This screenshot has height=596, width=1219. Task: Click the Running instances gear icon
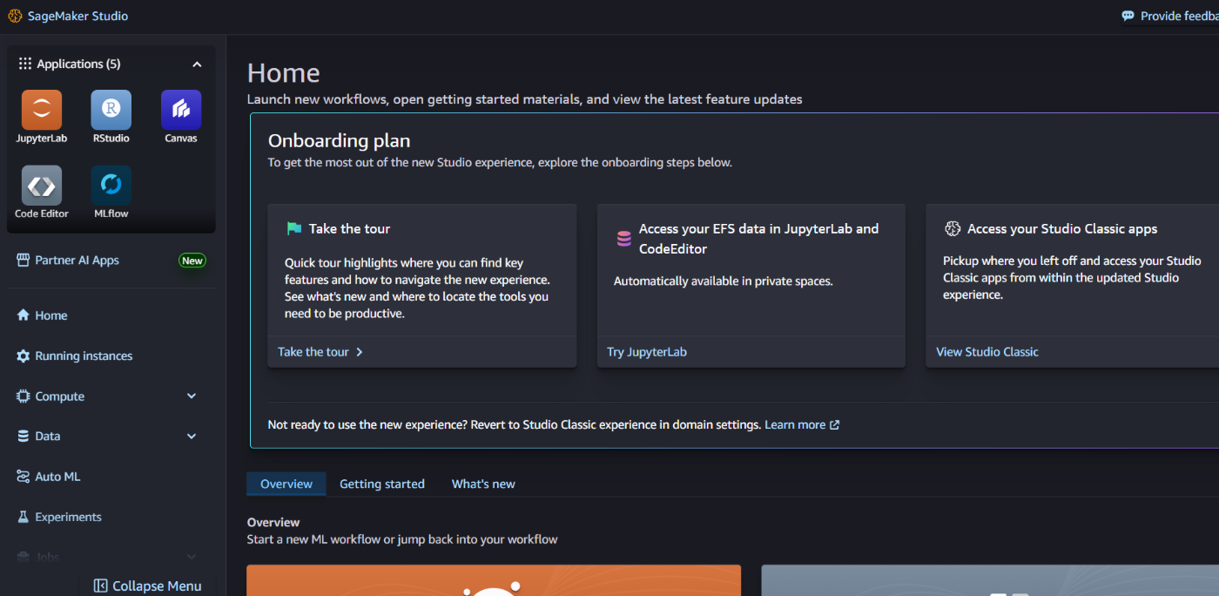(24, 356)
